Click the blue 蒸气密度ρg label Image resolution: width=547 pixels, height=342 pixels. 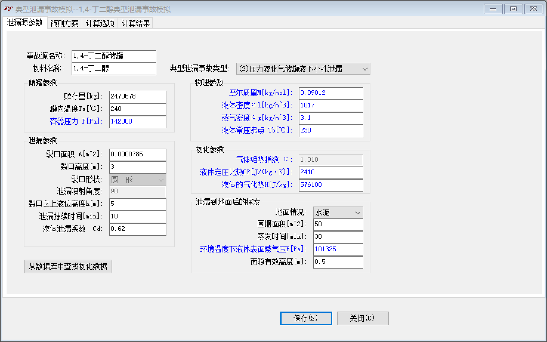coord(257,118)
